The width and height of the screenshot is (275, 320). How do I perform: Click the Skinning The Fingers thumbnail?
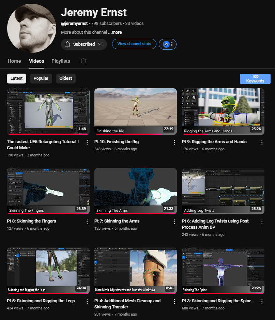(48, 191)
